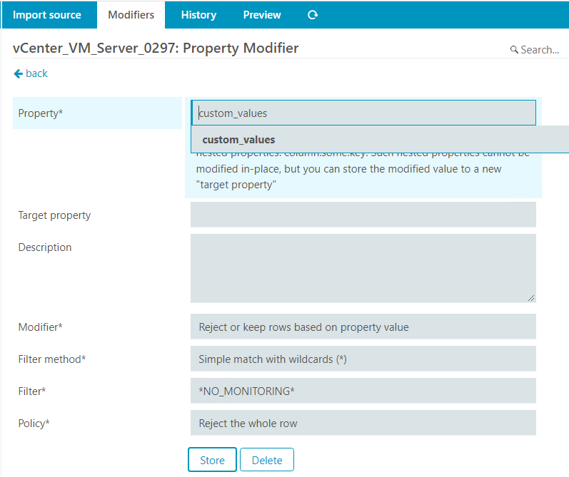Select the custom_values suggestion
Viewport: 569px width, 477px height.
pos(380,140)
